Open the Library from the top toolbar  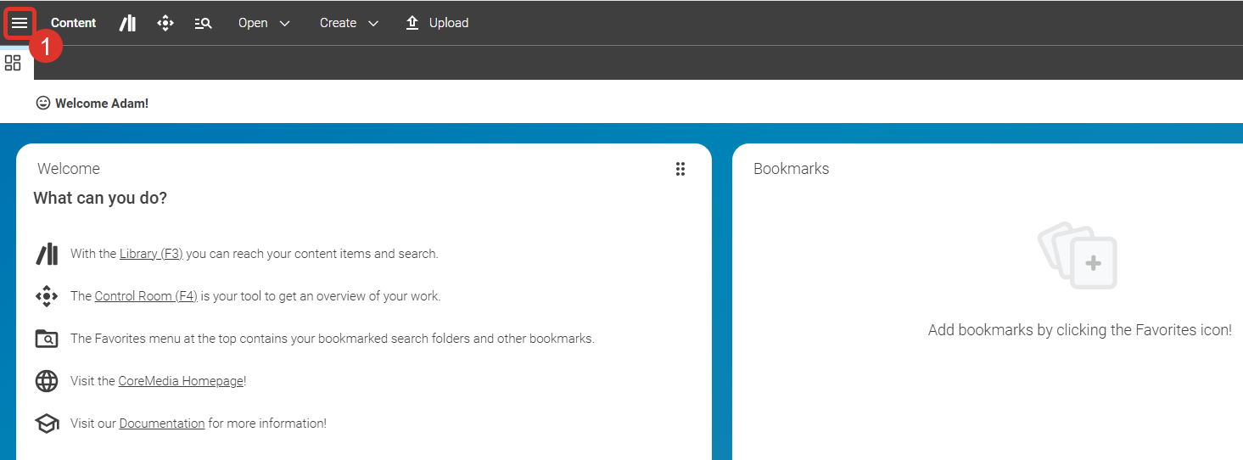pyautogui.click(x=127, y=23)
